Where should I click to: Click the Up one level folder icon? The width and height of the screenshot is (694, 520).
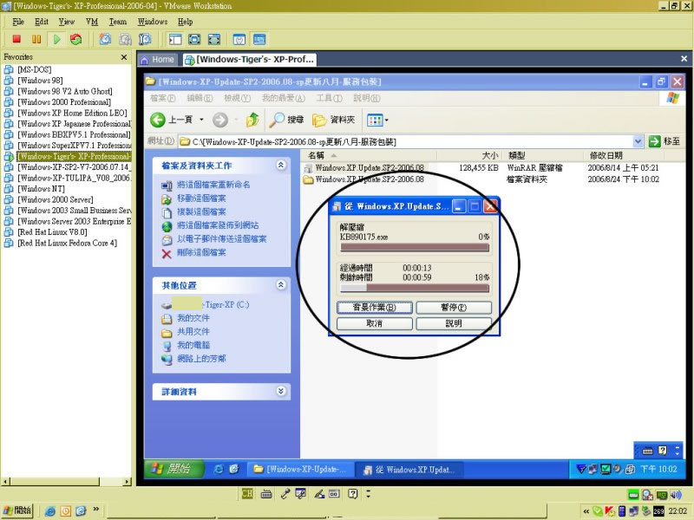252,120
